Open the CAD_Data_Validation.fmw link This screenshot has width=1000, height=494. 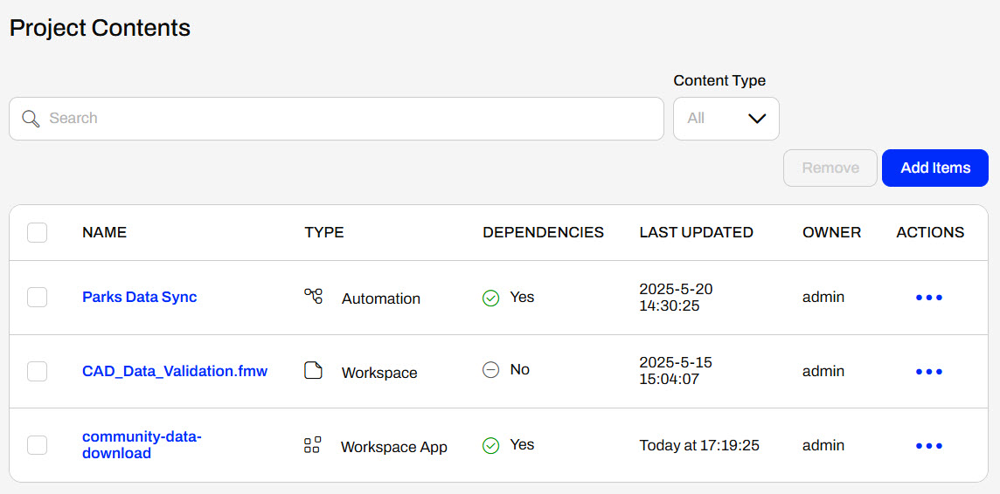pyautogui.click(x=175, y=371)
